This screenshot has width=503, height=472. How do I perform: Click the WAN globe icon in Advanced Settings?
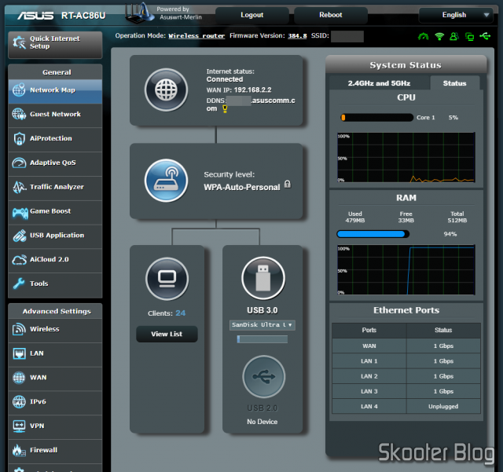coord(19,378)
